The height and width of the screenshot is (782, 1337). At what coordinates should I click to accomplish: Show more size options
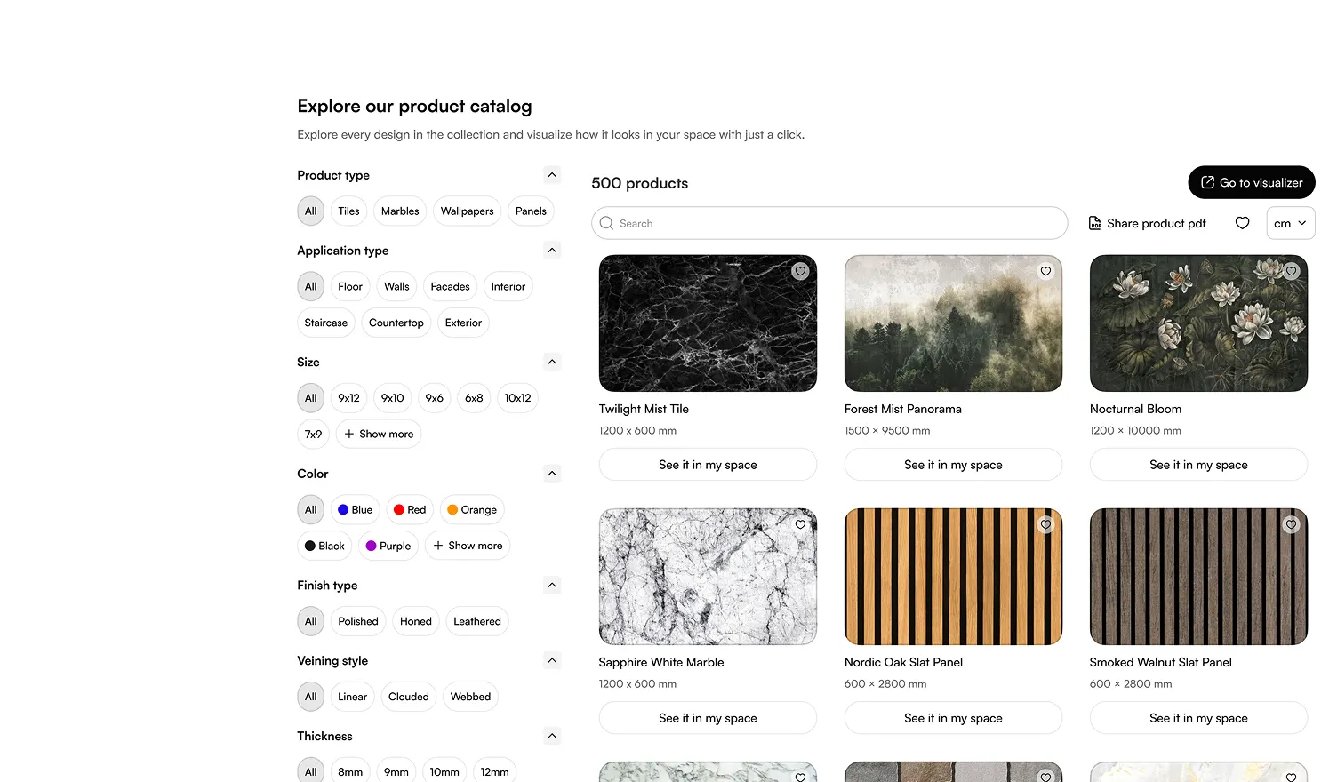pyautogui.click(x=379, y=435)
